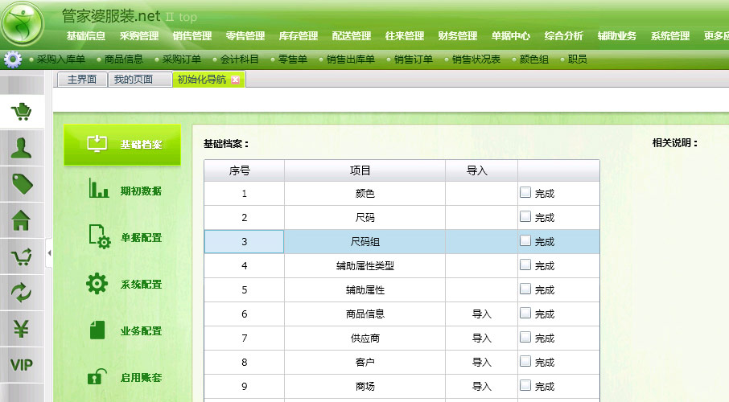Check 完成 checkbox for 颜色 row
This screenshot has height=402, width=729.
click(525, 193)
